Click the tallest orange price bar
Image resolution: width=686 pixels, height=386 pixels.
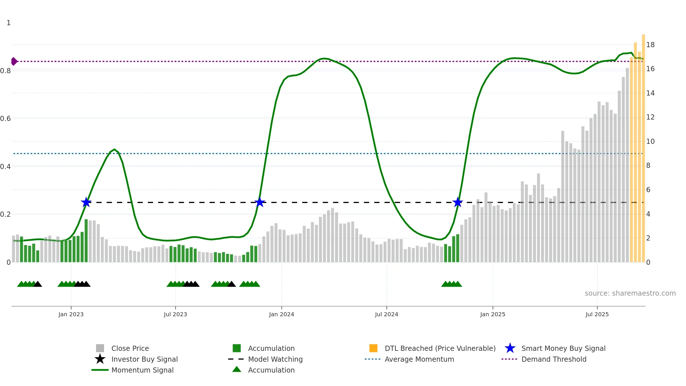click(x=643, y=149)
